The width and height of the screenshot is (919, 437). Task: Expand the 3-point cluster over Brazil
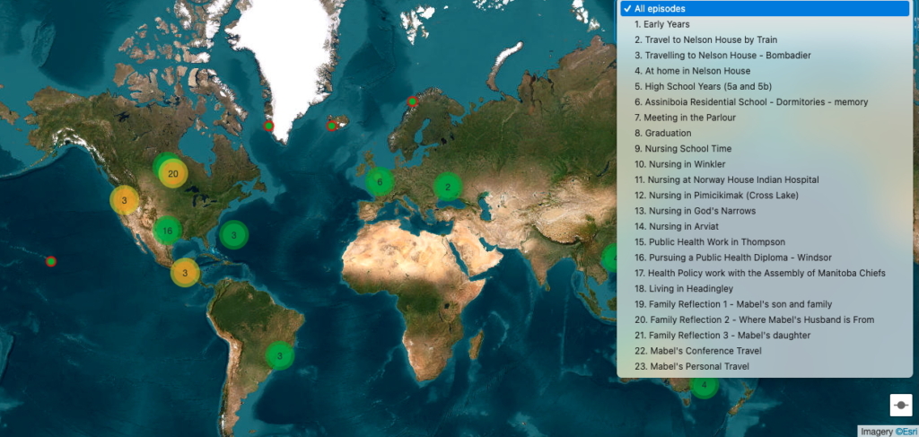click(x=280, y=356)
